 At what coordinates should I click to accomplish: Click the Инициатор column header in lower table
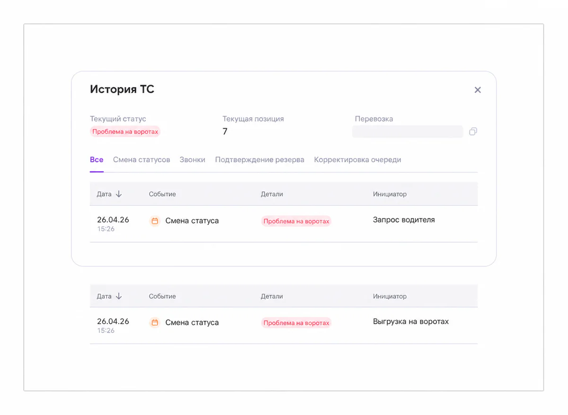tap(390, 296)
